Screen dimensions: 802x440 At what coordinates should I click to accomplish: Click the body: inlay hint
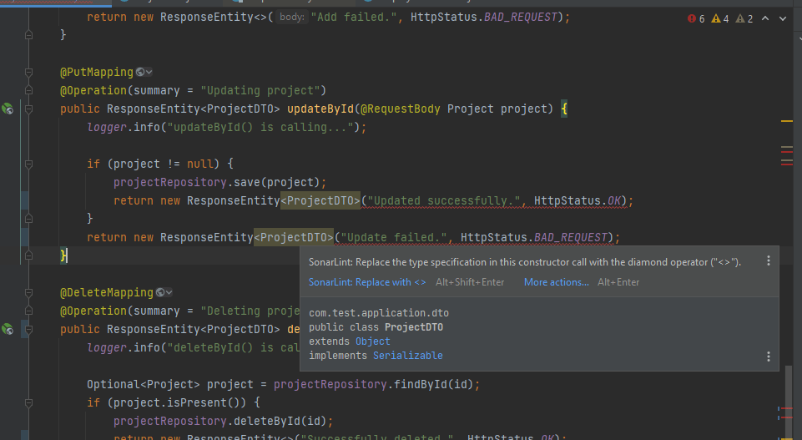[x=292, y=17]
